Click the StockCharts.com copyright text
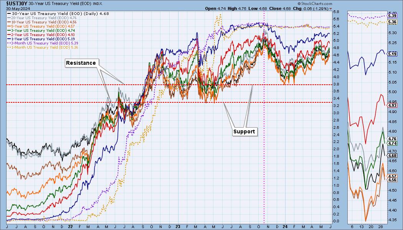Screen dimensions: 403x230 (315, 3)
